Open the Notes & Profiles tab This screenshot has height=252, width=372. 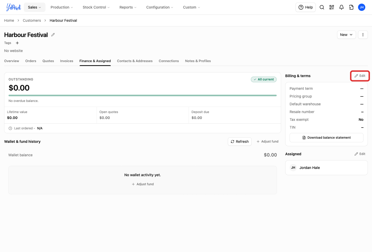(x=198, y=61)
